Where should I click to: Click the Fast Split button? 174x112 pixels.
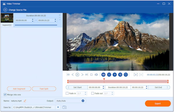(x=44, y=89)
